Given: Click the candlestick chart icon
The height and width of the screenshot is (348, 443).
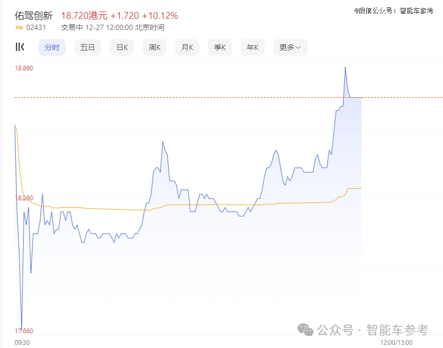Looking at the screenshot, I should point(20,47).
